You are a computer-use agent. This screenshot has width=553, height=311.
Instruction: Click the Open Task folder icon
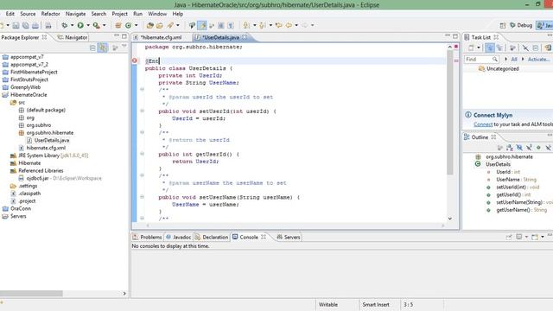click(160, 25)
